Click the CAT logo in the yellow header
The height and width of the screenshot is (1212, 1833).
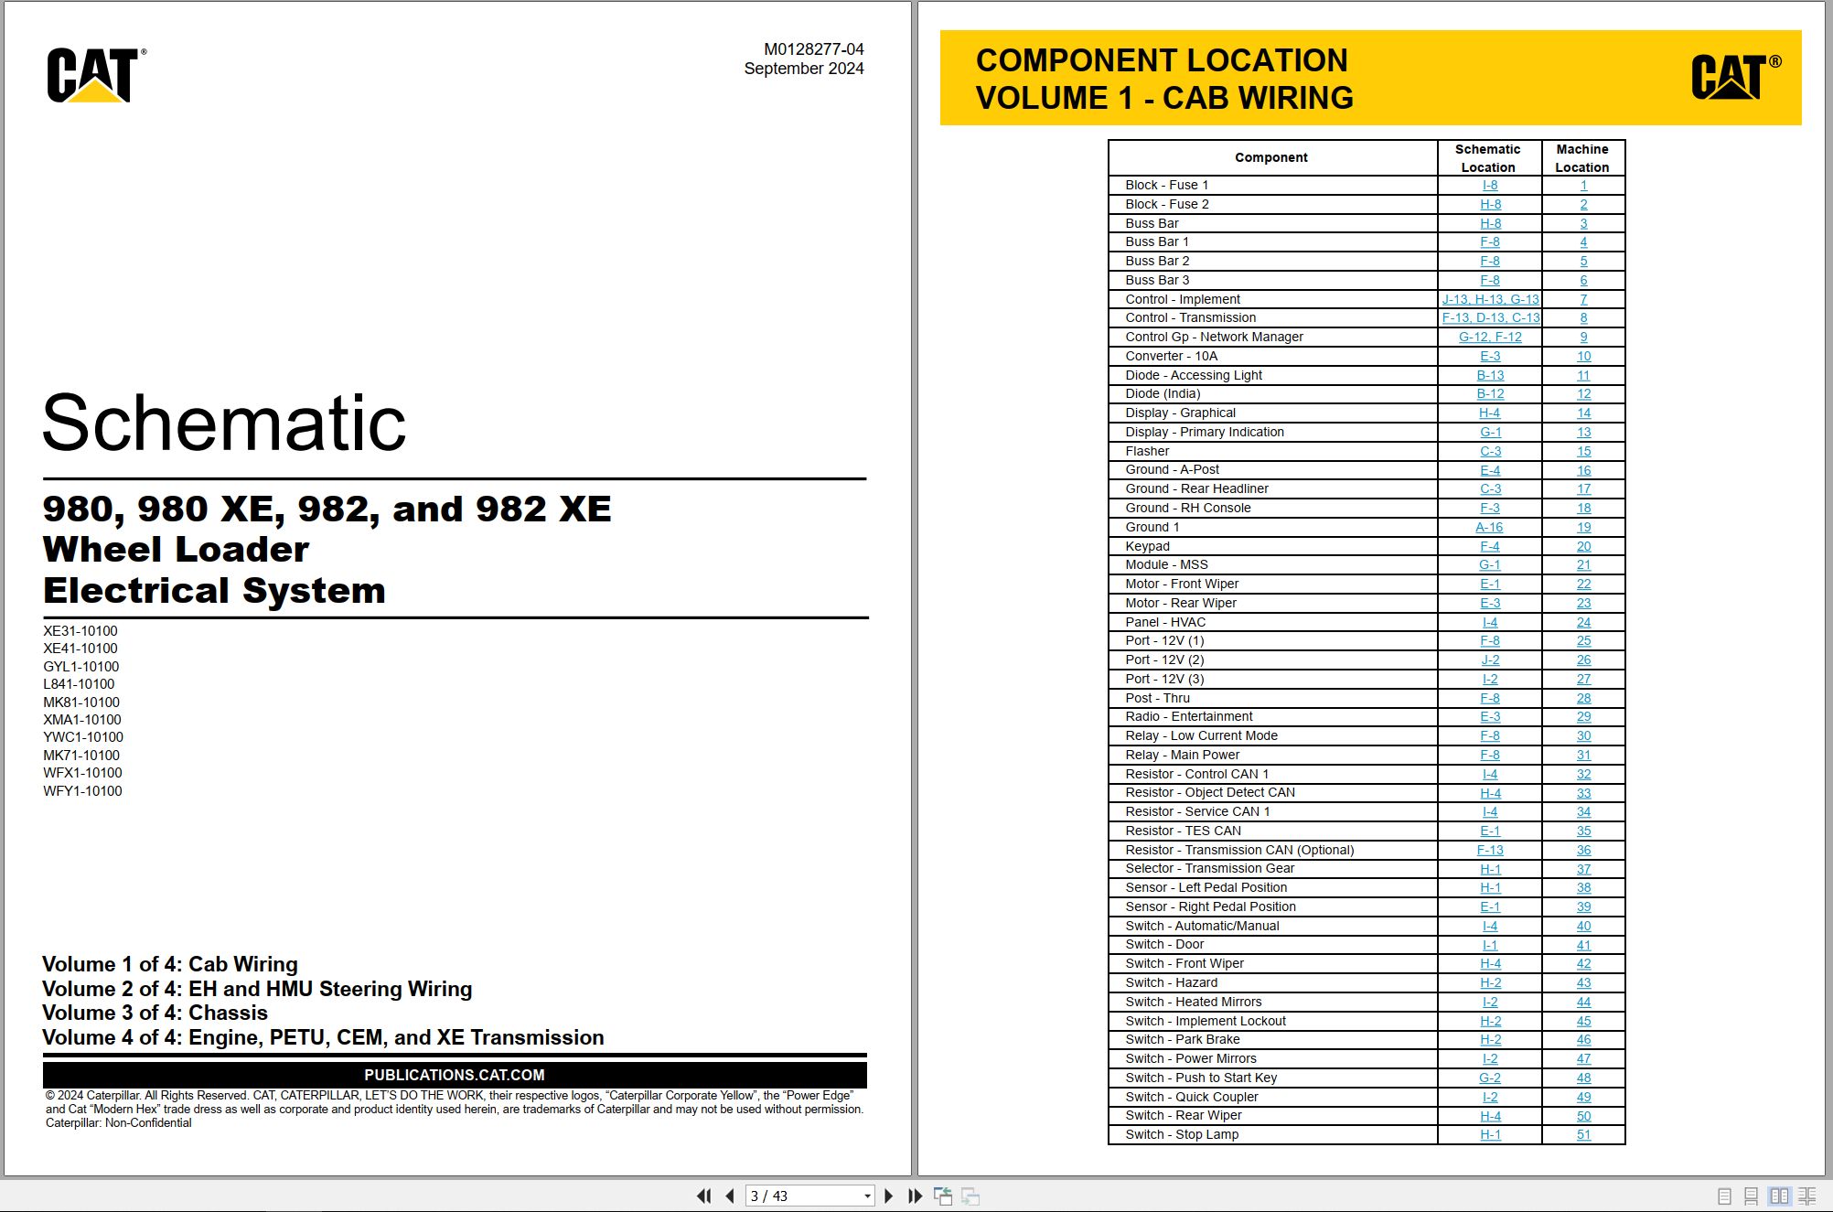click(1736, 76)
